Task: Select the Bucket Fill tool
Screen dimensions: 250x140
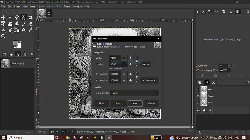Action: pos(17,24)
